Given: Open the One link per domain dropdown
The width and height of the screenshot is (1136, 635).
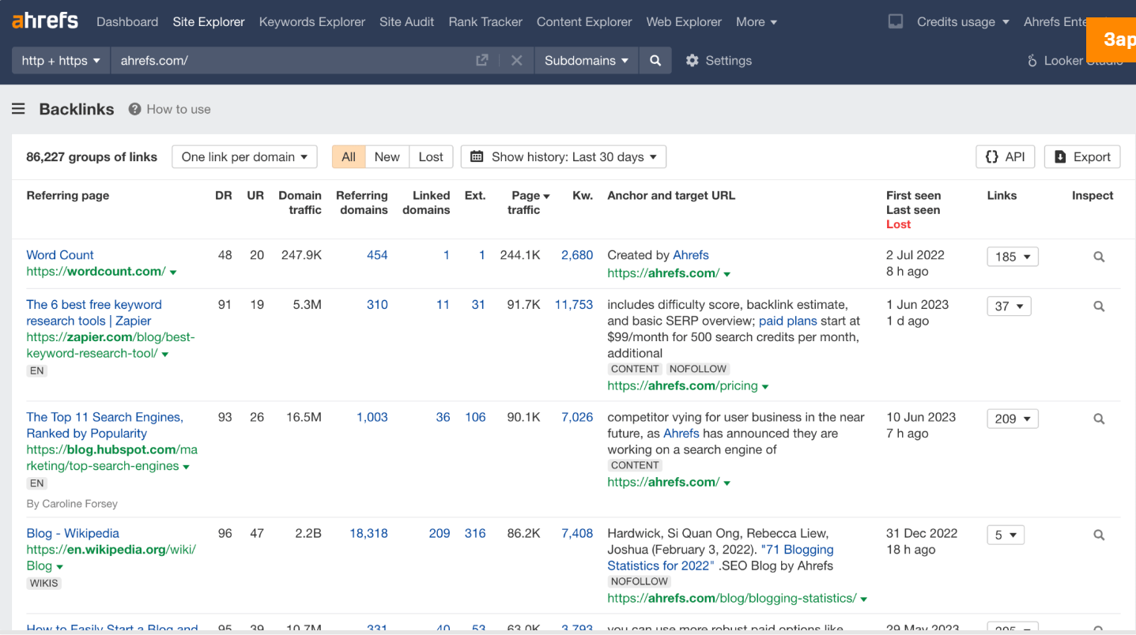Looking at the screenshot, I should pyautogui.click(x=244, y=156).
